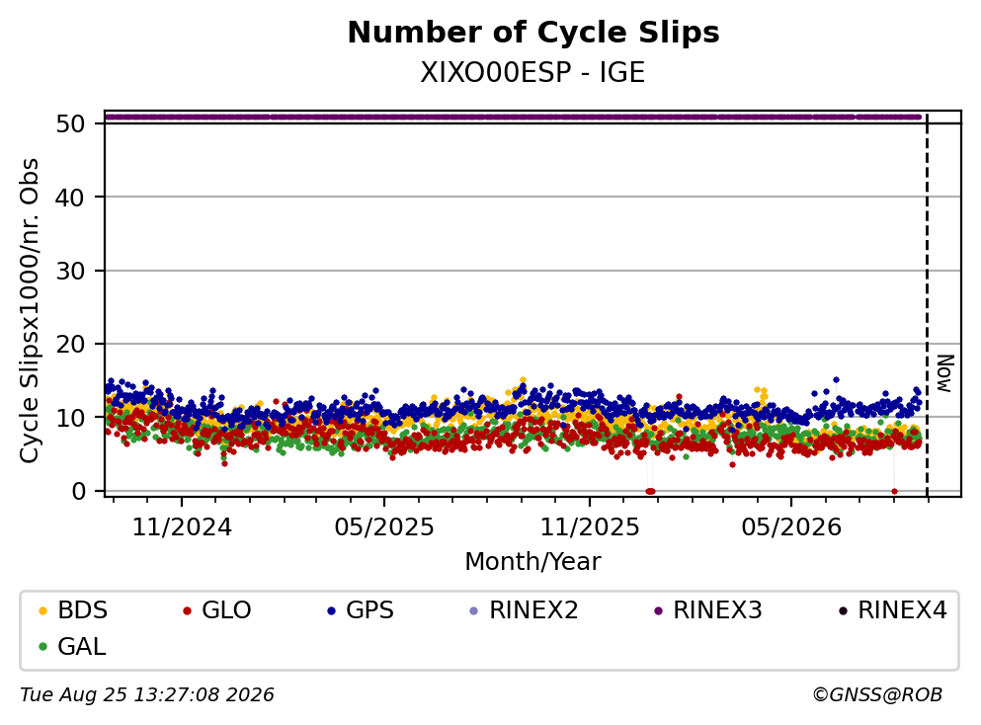The image size is (981, 725).
Task: Click the 11/2024 x-axis label
Action: pyautogui.click(x=182, y=527)
